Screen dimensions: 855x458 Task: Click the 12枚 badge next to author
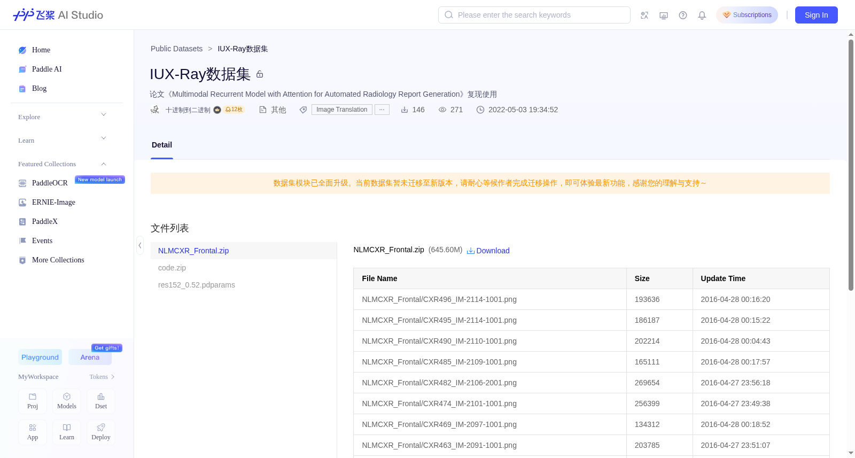tap(234, 110)
